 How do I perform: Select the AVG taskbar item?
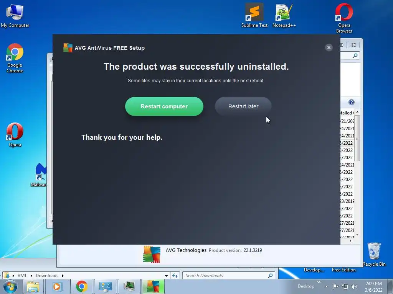153,286
